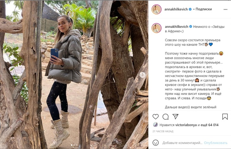Screen dimensions: 231x149
Task: Go to the next photo with the arrow
Action: pos(143,75)
